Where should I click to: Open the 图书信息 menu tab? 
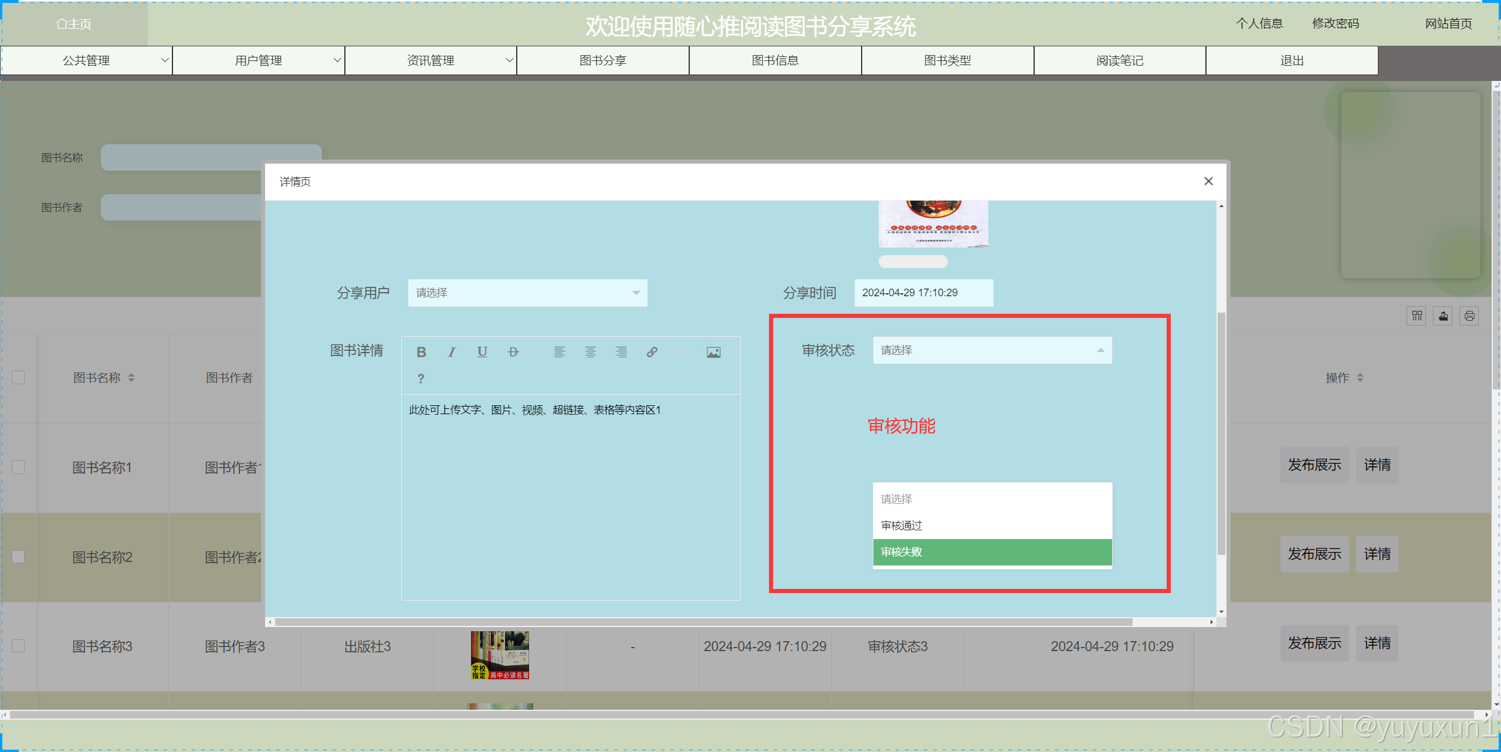pyautogui.click(x=775, y=60)
